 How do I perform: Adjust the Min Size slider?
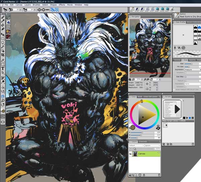(189, 67)
